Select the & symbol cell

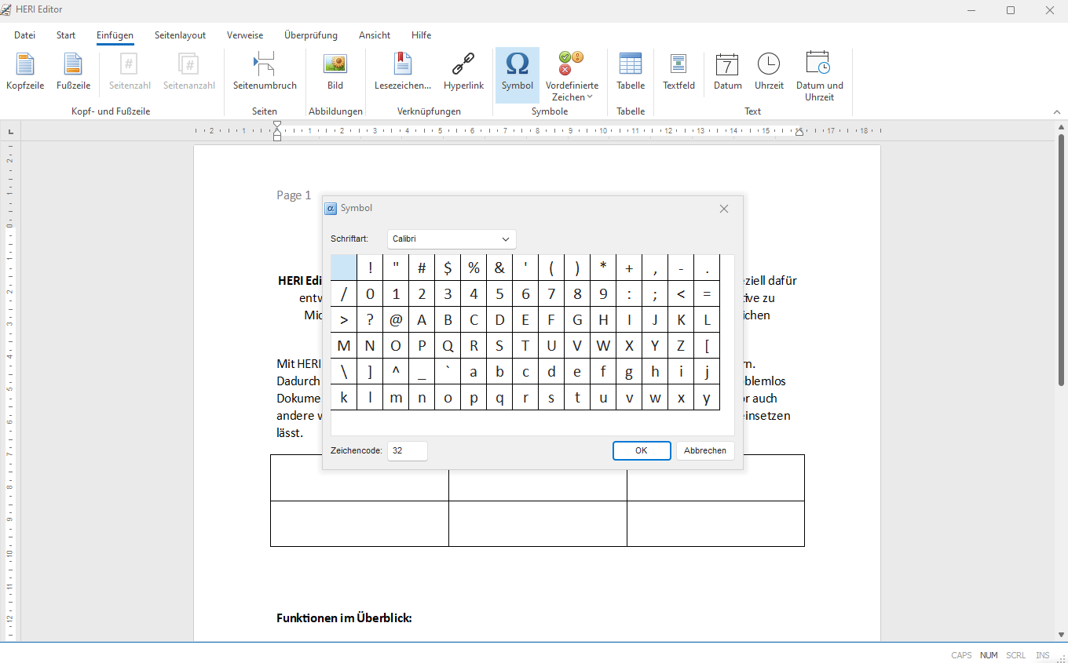[499, 268]
